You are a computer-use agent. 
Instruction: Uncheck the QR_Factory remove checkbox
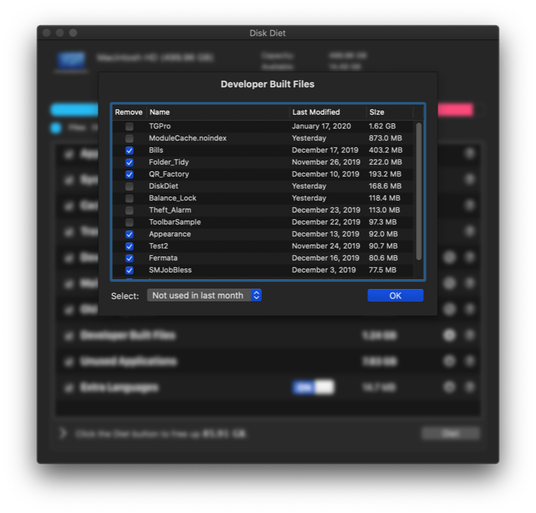129,174
